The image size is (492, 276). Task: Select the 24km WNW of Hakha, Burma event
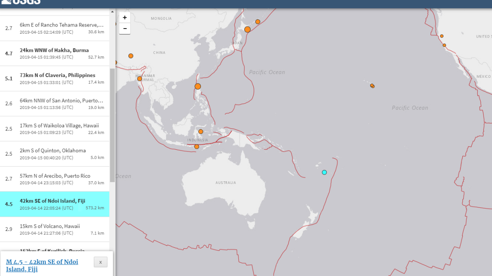pos(54,53)
